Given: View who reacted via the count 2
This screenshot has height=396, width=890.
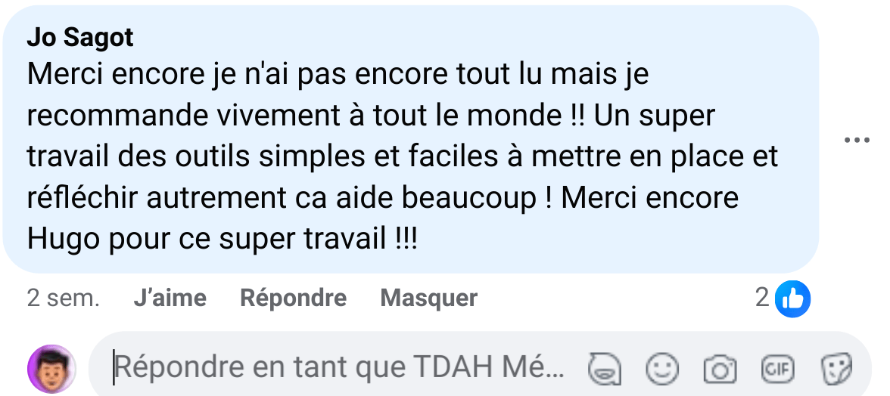Looking at the screenshot, I should click(761, 298).
